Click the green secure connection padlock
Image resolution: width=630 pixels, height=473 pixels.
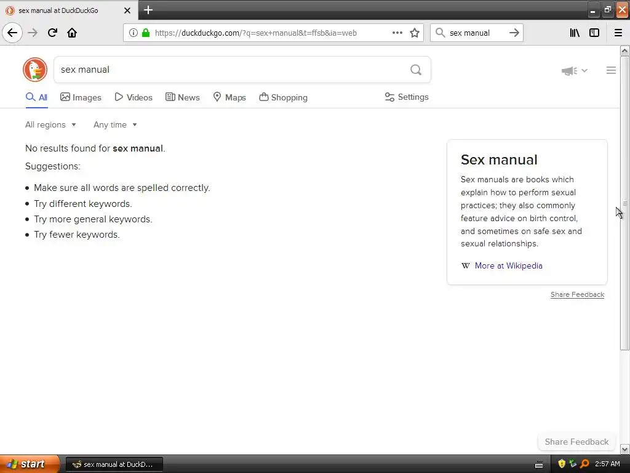pos(146,33)
